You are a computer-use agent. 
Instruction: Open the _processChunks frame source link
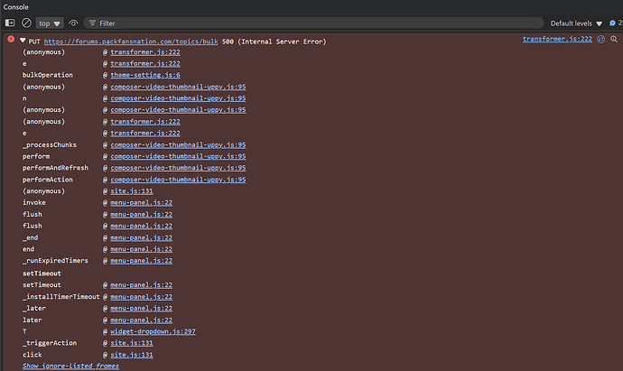[178, 145]
